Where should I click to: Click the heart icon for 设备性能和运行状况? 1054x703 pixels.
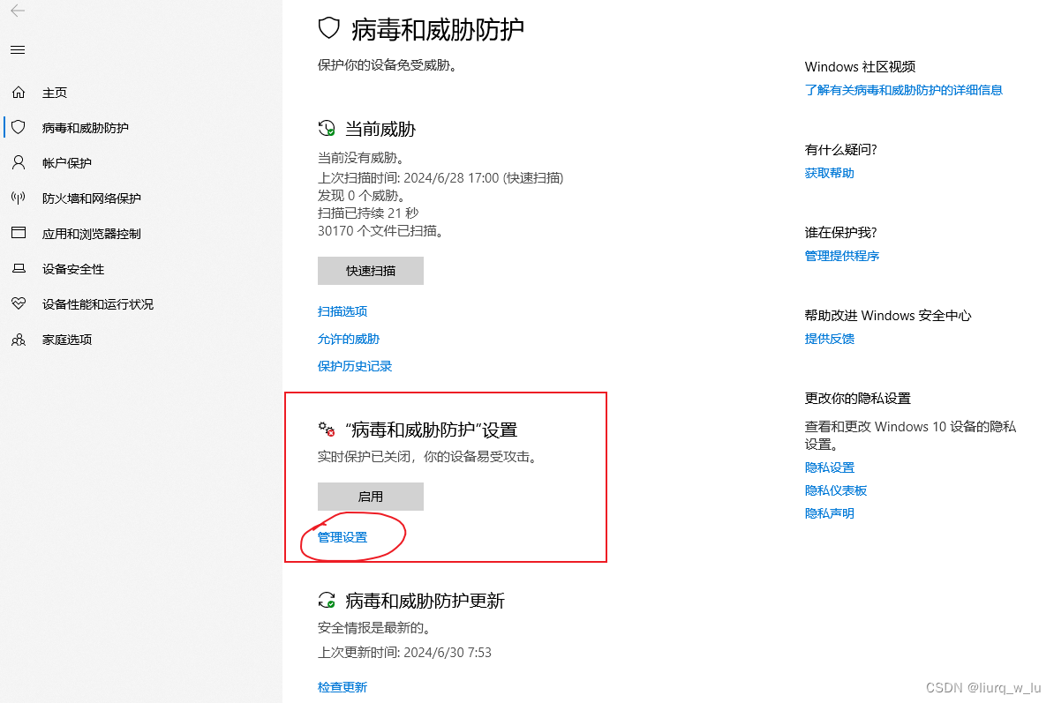coord(19,303)
